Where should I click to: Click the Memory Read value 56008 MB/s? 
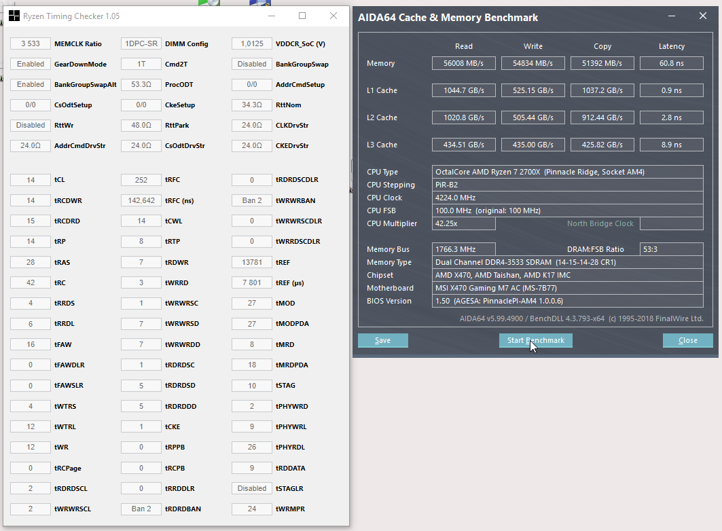[x=464, y=64]
